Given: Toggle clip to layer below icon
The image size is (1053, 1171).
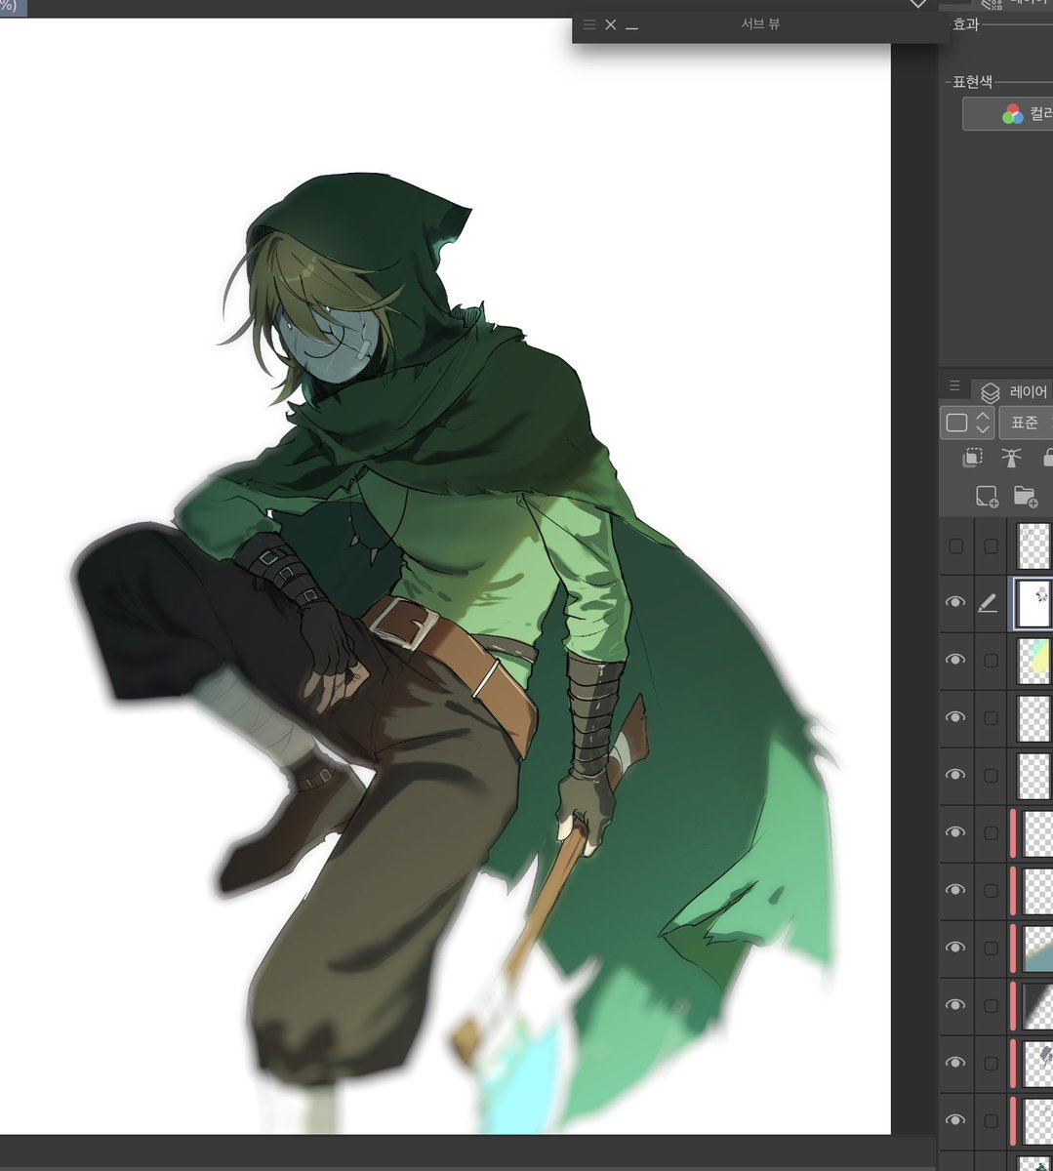Looking at the screenshot, I should coord(973,458).
